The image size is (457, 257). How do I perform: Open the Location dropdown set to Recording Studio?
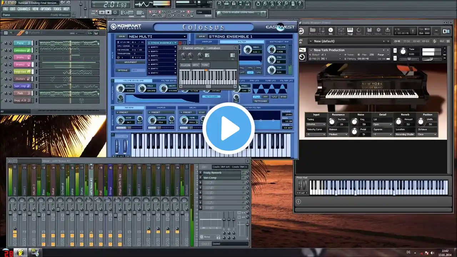pyautogui.click(x=405, y=135)
